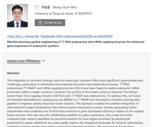Click the envelope email icon
152x127 pixels.
(36, 7)
